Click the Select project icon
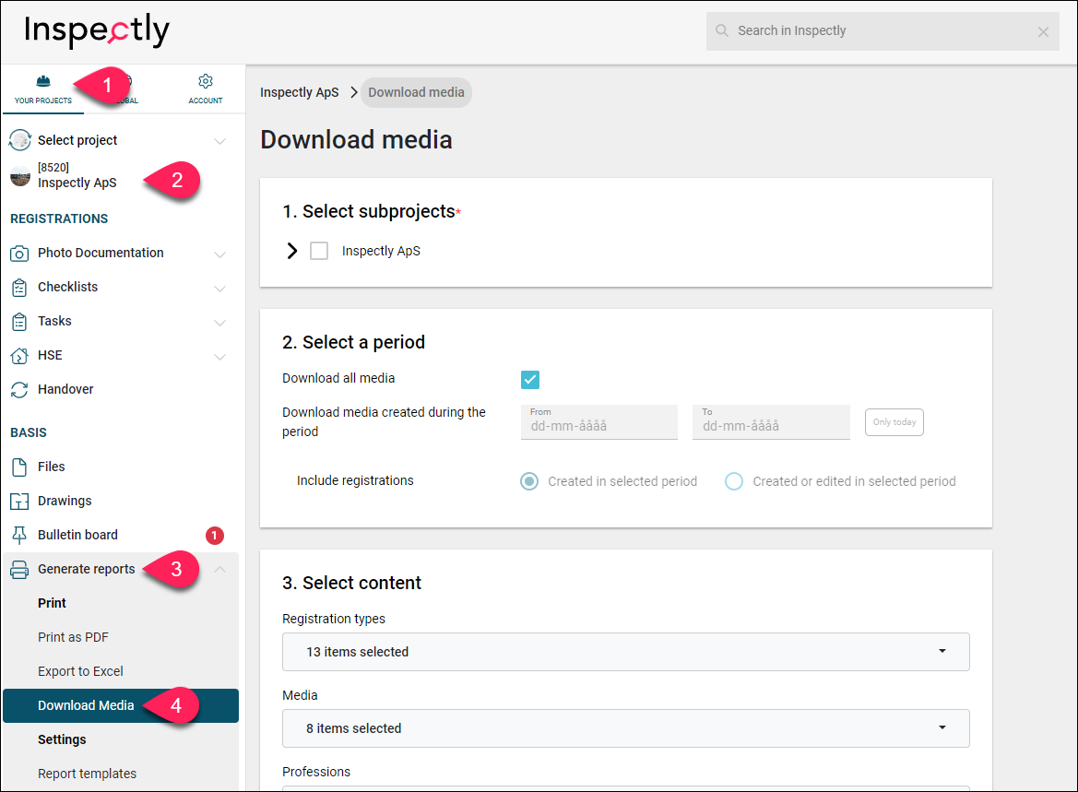The image size is (1078, 792). click(20, 140)
